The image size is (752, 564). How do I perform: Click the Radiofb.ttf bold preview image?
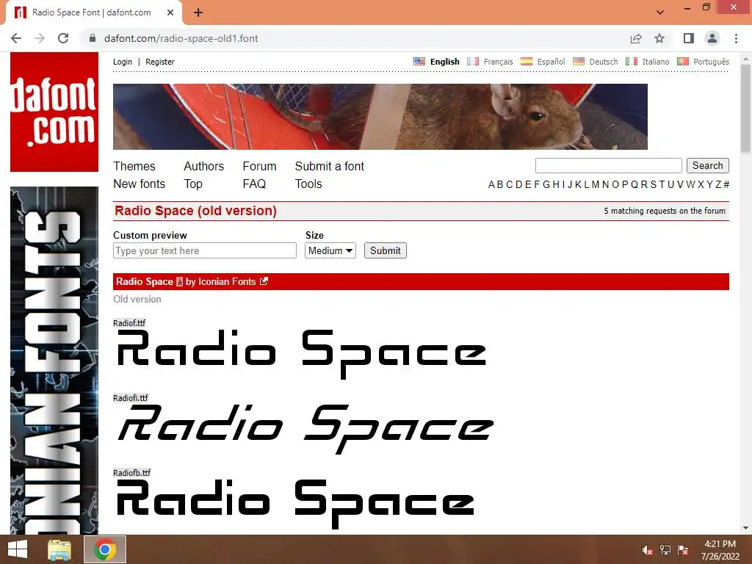295,504
